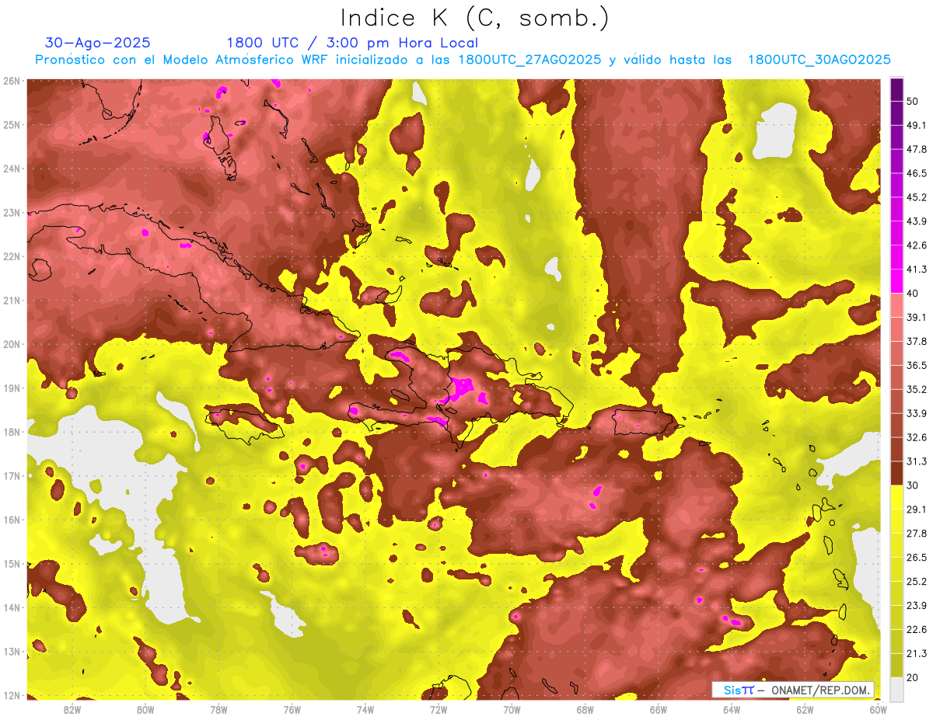Click the color scale value 30

point(912,485)
